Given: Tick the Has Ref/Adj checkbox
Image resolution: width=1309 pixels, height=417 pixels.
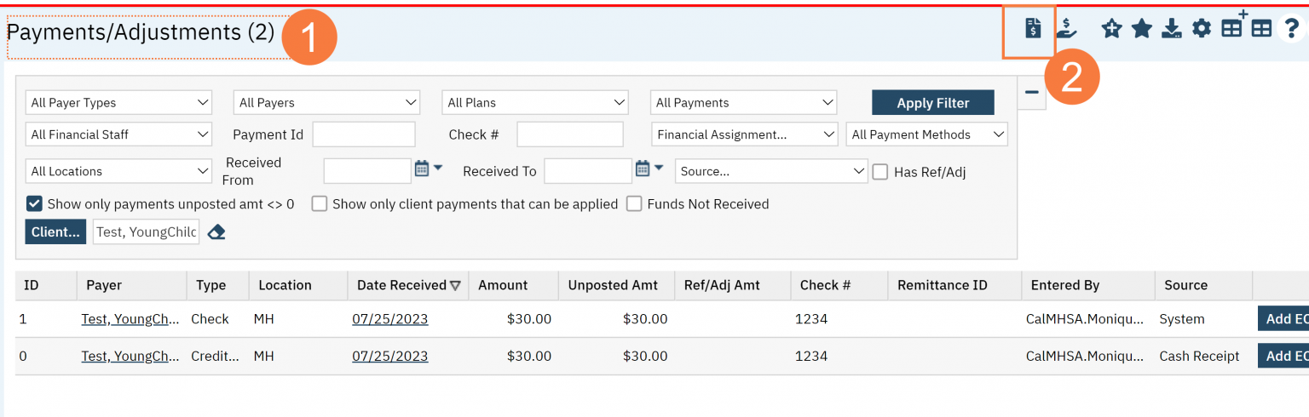Looking at the screenshot, I should 880,172.
